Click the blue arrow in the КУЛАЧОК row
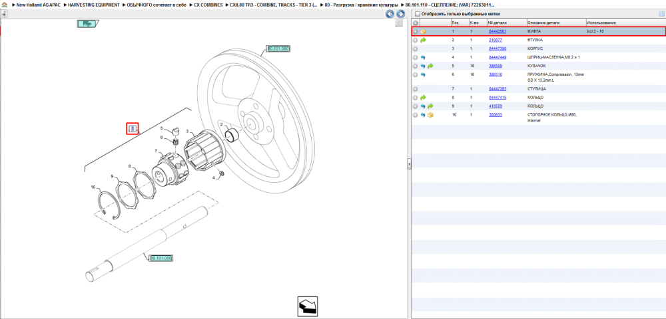 point(423,66)
